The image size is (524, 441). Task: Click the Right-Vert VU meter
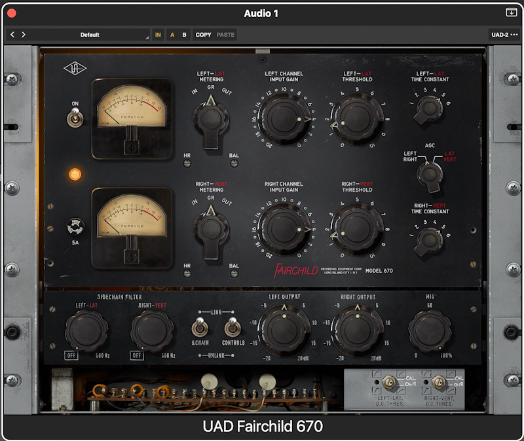[x=132, y=228]
